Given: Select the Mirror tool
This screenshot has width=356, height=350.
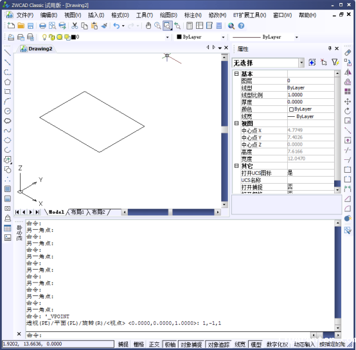Looking at the screenshot, I should (348, 72).
